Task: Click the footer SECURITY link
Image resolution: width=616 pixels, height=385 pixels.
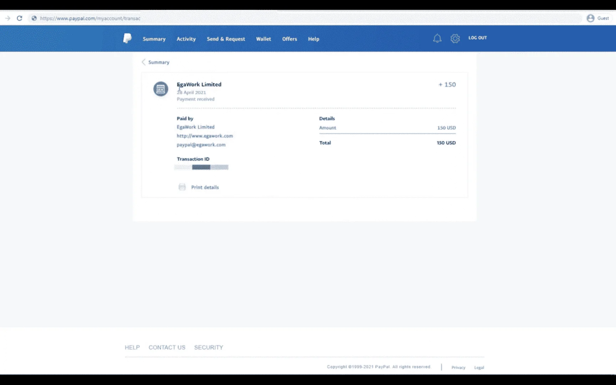Action: pos(209,347)
